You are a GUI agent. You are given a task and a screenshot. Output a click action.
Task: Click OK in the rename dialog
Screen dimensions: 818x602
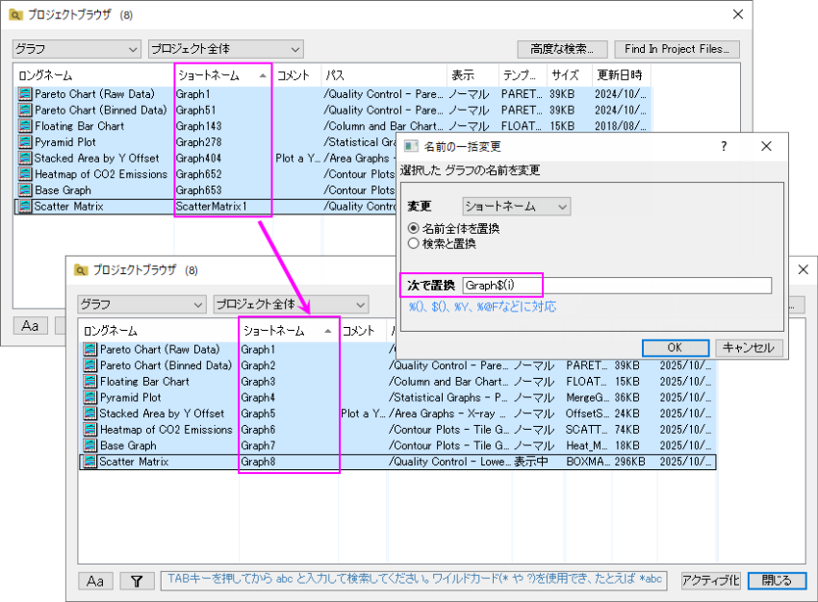pos(675,348)
